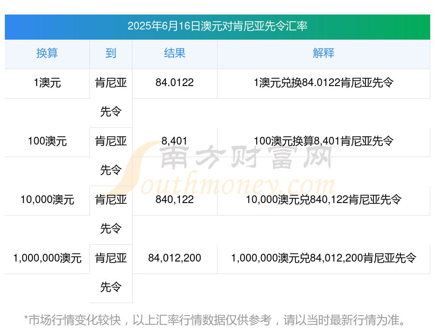Click '肯尼亚先令' in the 100澳元 row

(111, 156)
